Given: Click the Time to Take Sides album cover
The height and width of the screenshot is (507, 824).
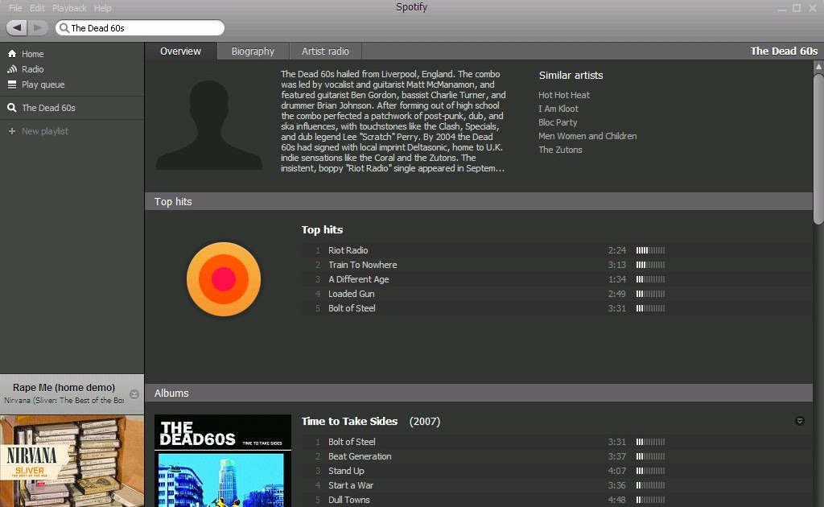Looking at the screenshot, I should [223, 461].
